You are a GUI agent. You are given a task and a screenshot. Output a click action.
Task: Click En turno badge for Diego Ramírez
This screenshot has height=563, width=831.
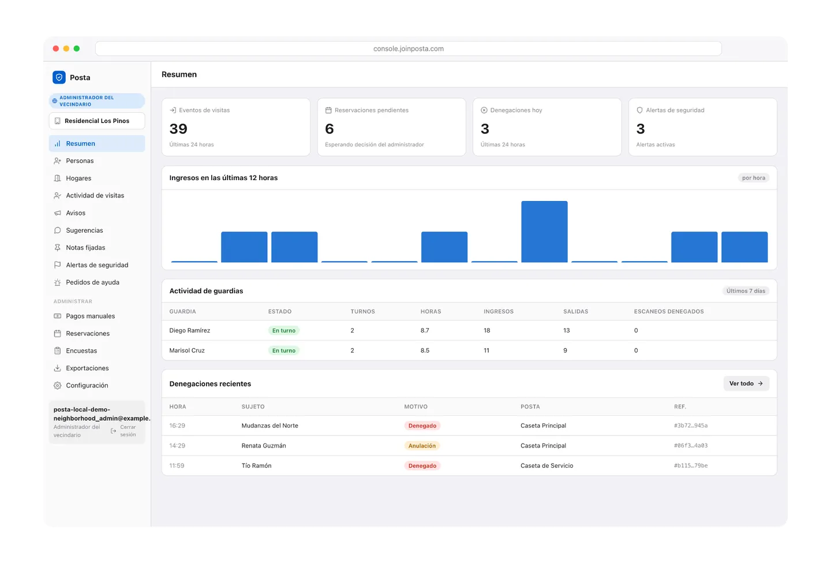[x=284, y=331]
